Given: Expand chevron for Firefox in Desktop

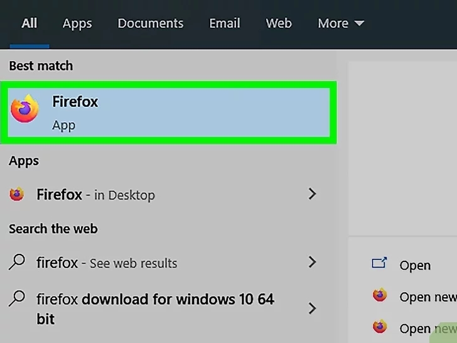Looking at the screenshot, I should [312, 194].
